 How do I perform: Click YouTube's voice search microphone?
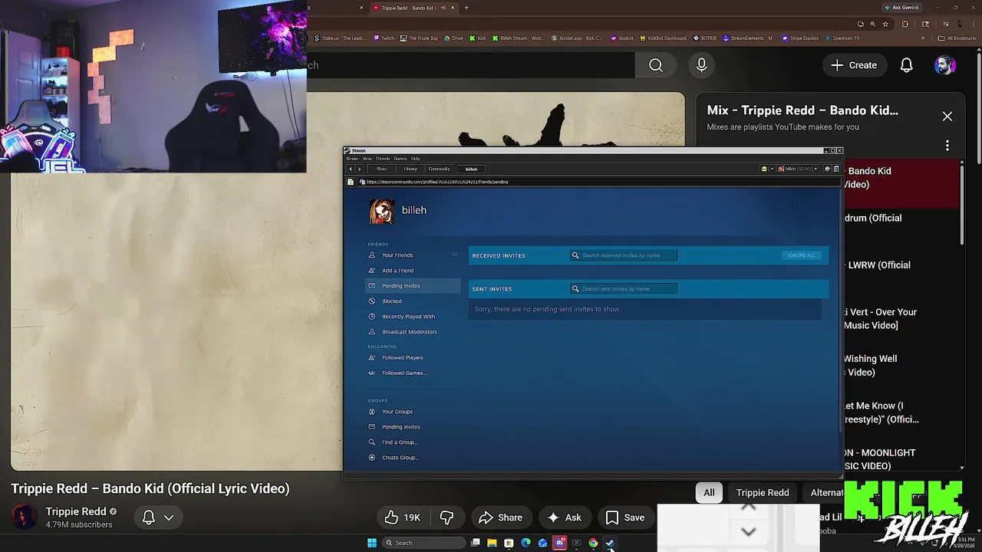(x=701, y=65)
